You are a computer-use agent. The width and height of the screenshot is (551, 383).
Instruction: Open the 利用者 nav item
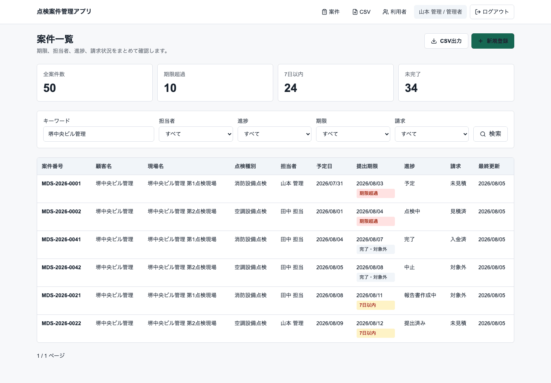tap(395, 12)
